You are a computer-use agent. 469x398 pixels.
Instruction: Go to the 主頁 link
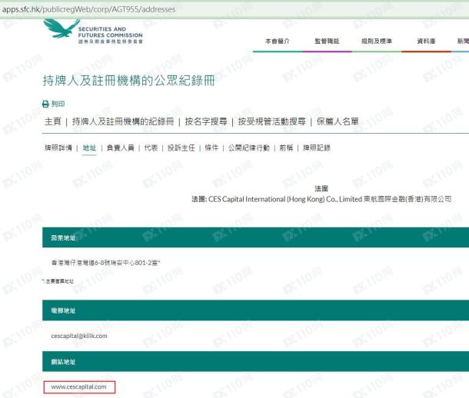52,121
